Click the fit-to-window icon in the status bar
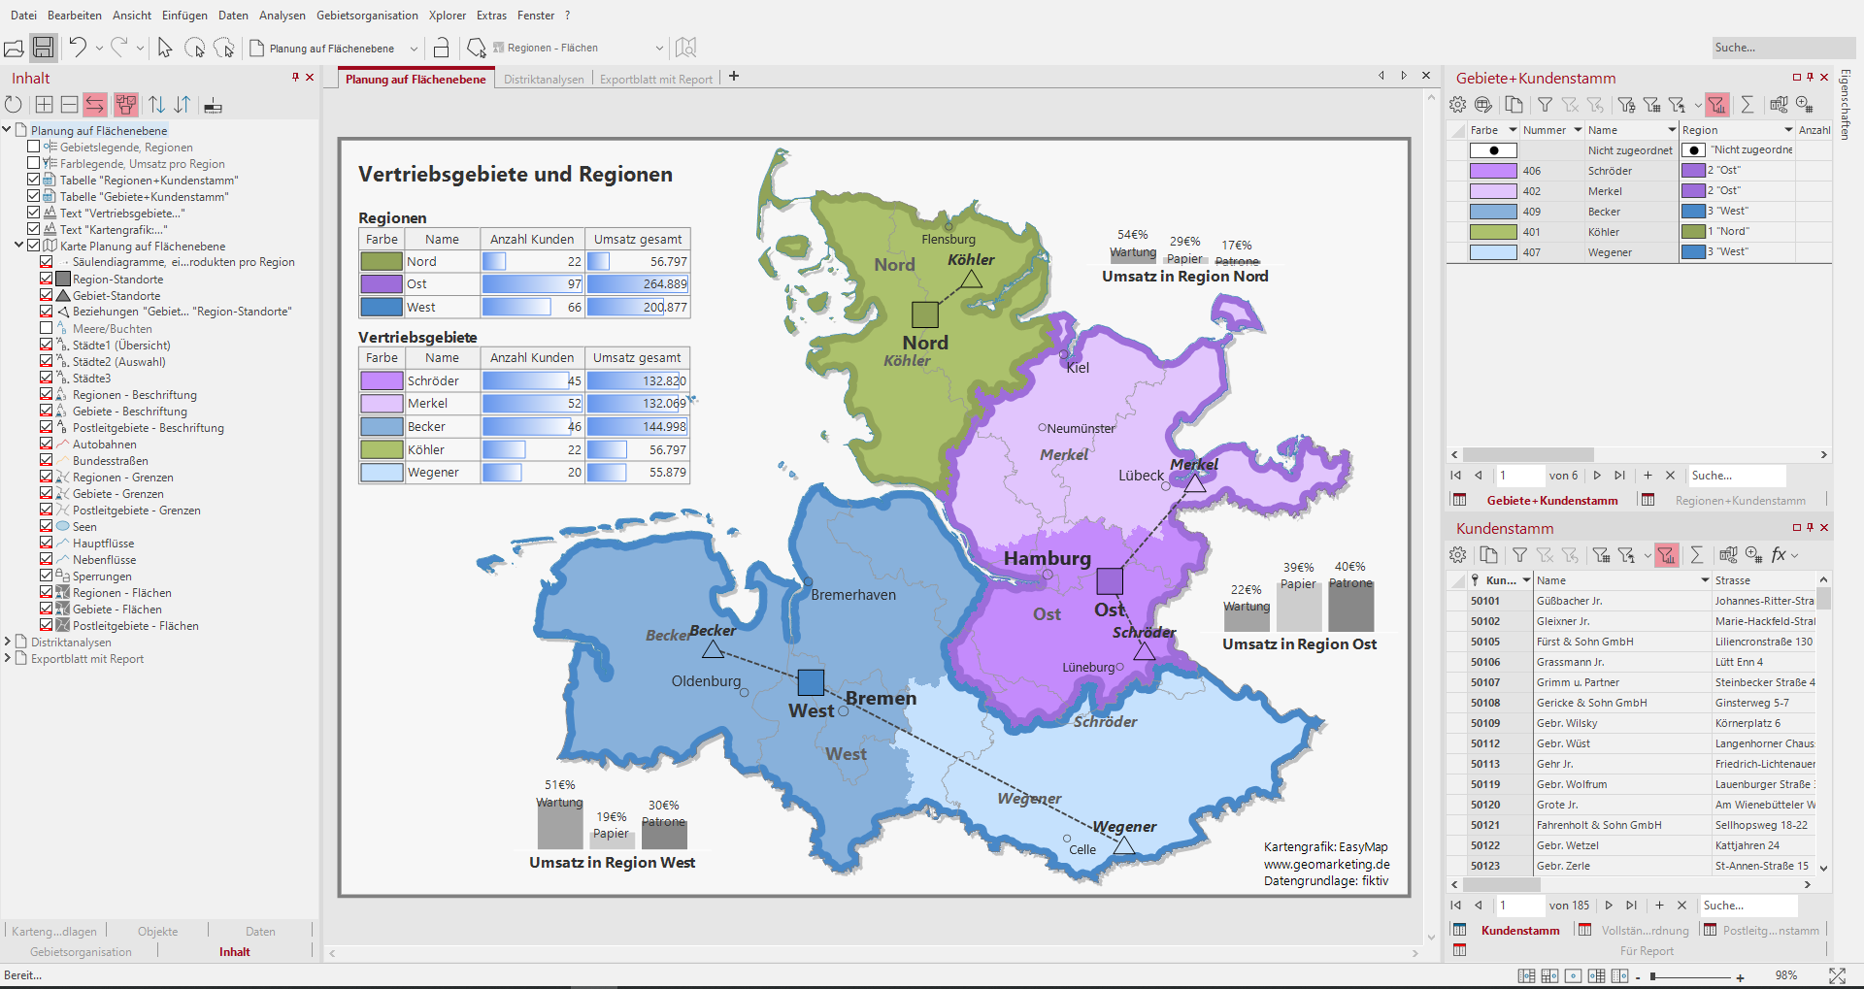The width and height of the screenshot is (1864, 989). click(1837, 975)
